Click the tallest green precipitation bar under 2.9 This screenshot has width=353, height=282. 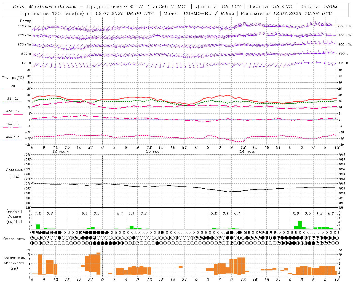tap(300, 225)
